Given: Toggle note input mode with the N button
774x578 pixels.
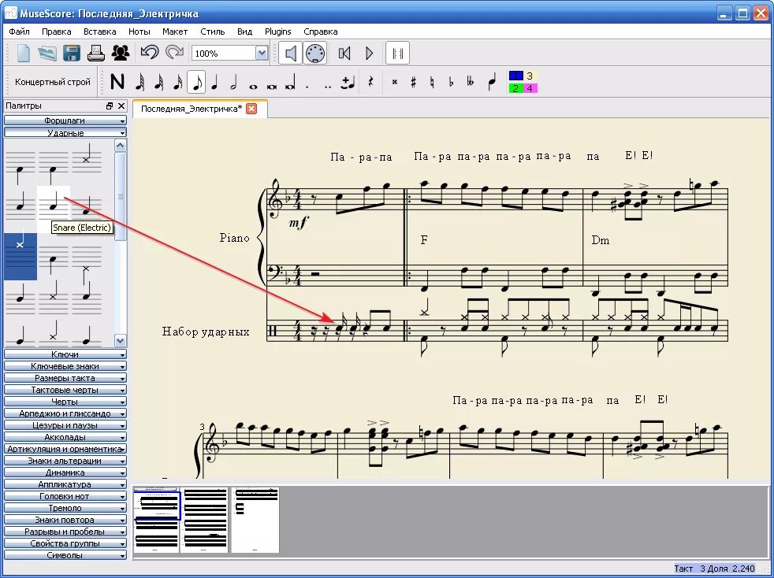Looking at the screenshot, I should pyautogui.click(x=117, y=82).
